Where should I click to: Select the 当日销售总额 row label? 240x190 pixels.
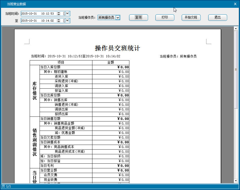tap(50, 119)
